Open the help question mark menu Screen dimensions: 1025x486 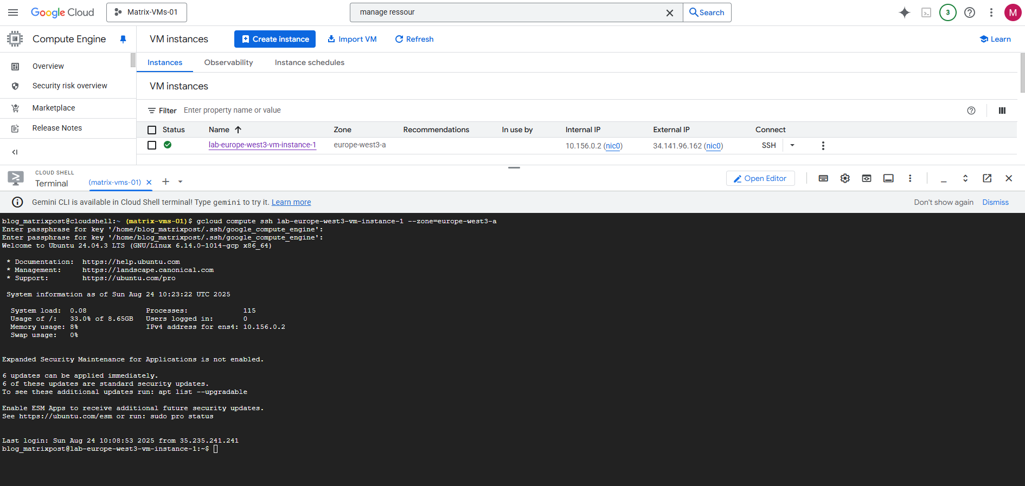click(x=970, y=12)
